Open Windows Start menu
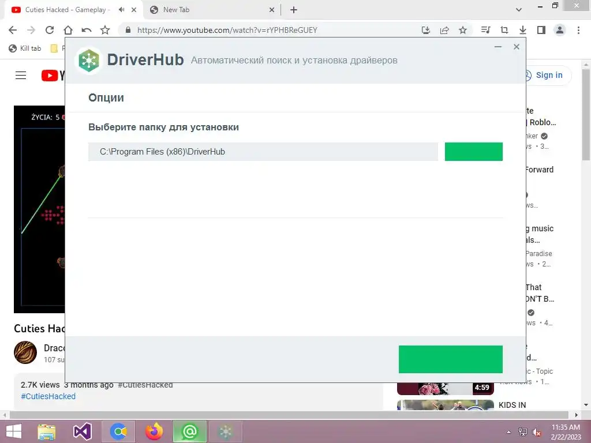Image resolution: width=591 pixels, height=443 pixels. coord(14,431)
